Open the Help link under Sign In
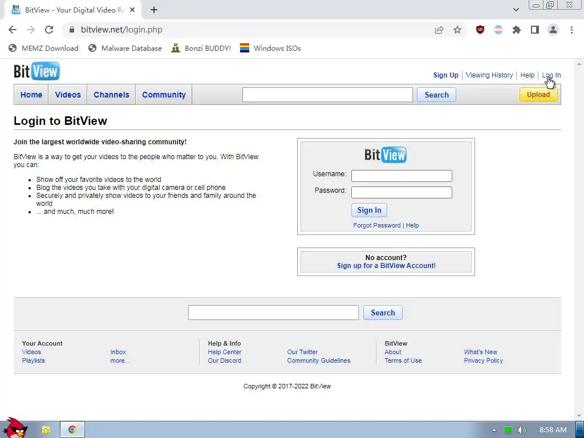 click(412, 225)
